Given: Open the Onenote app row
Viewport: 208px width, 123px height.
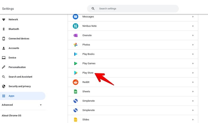Looking at the screenshot, I should (133, 35).
